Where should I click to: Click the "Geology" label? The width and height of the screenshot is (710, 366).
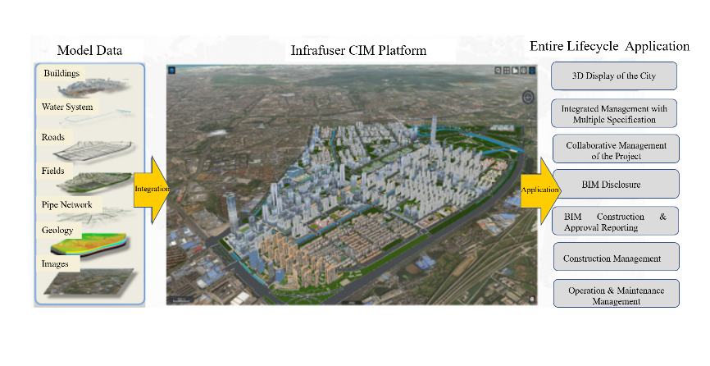pos(57,230)
